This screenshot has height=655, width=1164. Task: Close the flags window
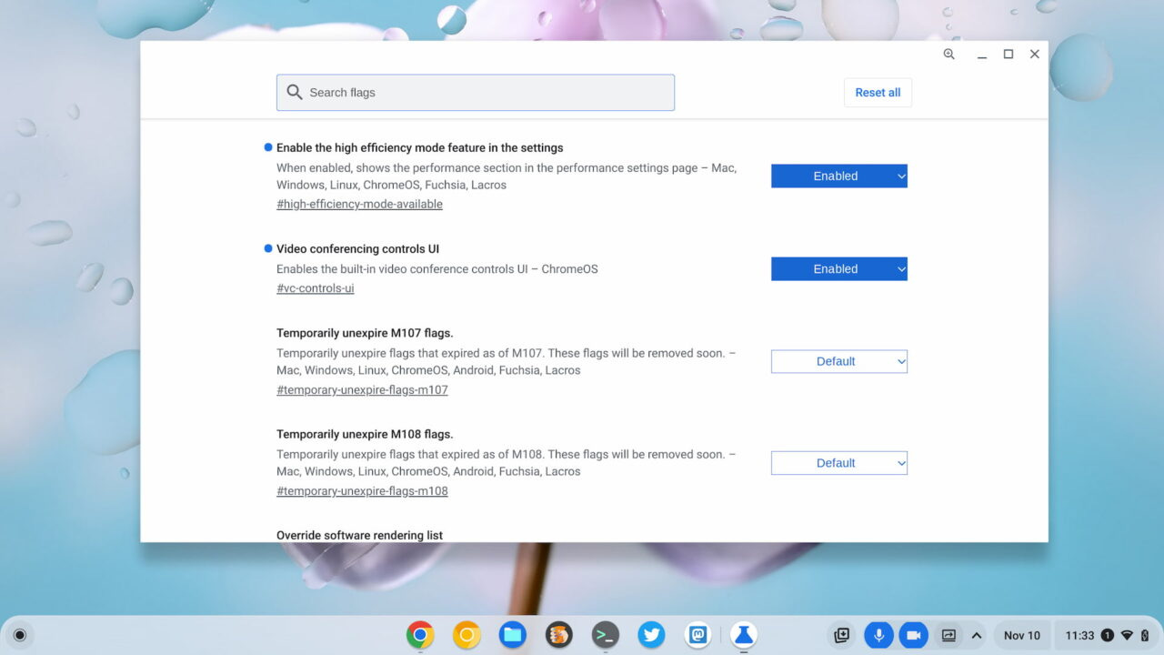(1035, 55)
